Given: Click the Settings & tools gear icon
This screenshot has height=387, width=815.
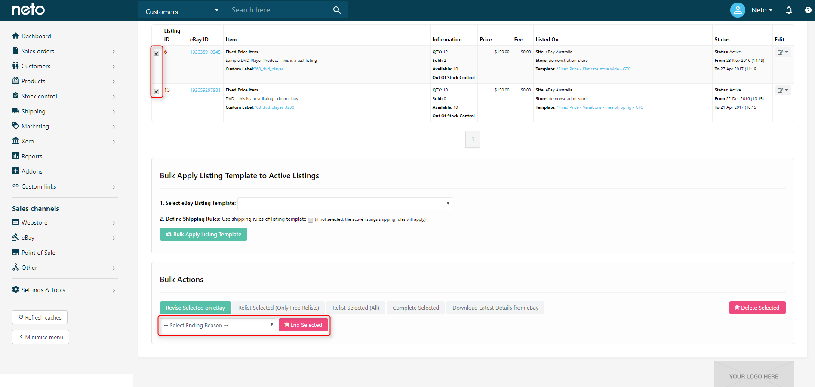Looking at the screenshot, I should pyautogui.click(x=16, y=289).
